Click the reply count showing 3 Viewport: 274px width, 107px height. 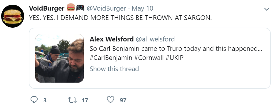coord(45,100)
